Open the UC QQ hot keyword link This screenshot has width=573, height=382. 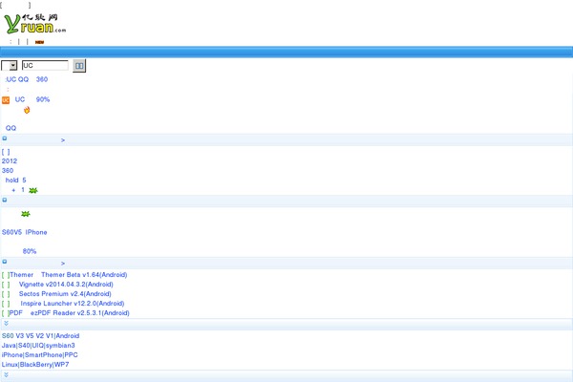click(x=17, y=79)
